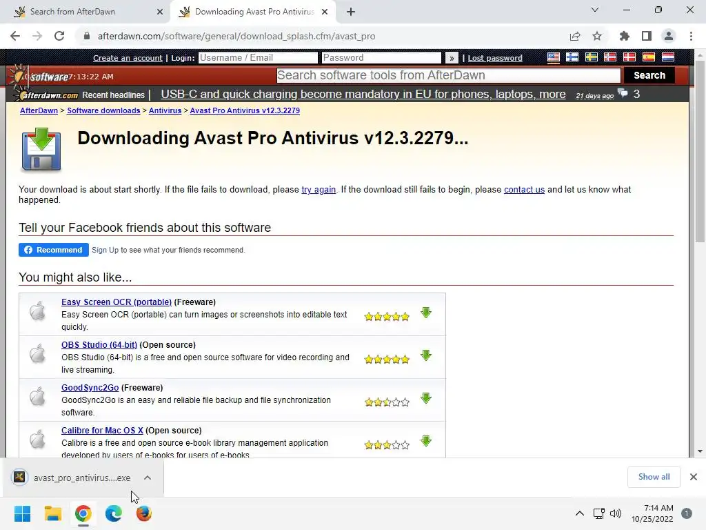This screenshot has height=530, width=706.
Task: Reload the current page
Action: pos(59,36)
